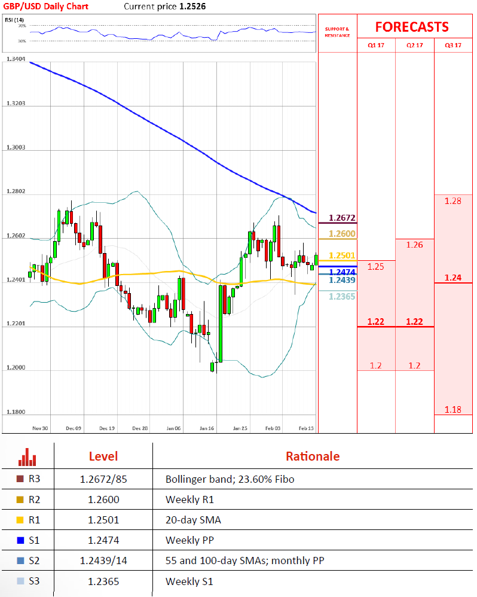Click the 1.1800 price axis label
The height and width of the screenshot is (597, 477).
point(16,412)
